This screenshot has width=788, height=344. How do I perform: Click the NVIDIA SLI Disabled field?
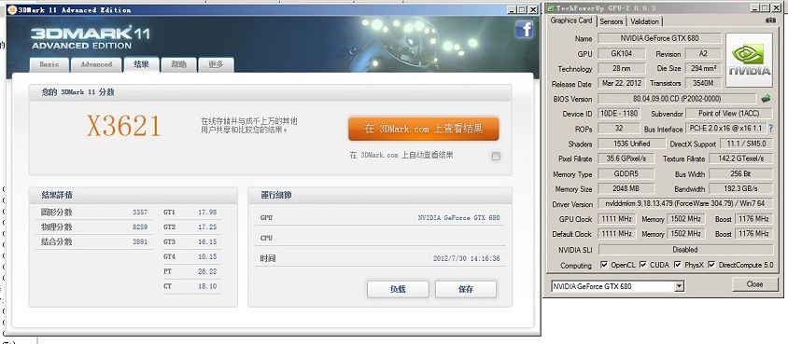click(685, 249)
